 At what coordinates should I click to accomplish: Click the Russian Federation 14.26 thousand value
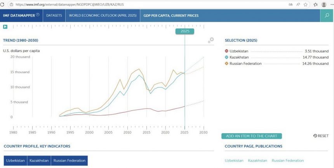315,63
